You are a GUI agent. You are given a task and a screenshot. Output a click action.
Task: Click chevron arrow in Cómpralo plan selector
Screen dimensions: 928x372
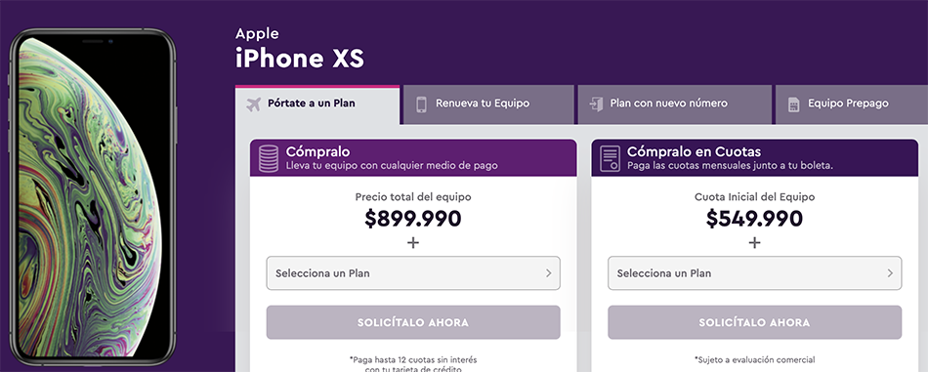tap(549, 273)
